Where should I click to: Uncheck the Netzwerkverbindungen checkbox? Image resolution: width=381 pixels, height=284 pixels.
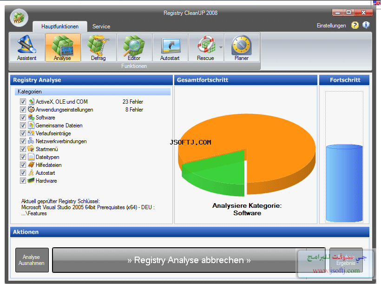(23, 141)
